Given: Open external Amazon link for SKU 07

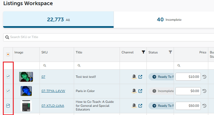Looking at the screenshot, I should point(140,77).
